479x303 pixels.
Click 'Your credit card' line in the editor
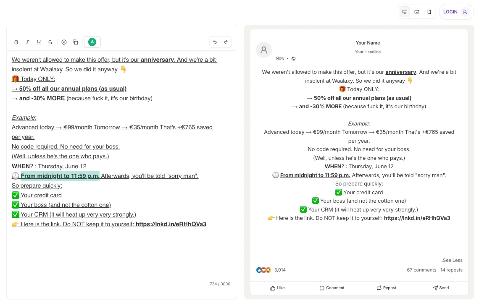coord(37,195)
